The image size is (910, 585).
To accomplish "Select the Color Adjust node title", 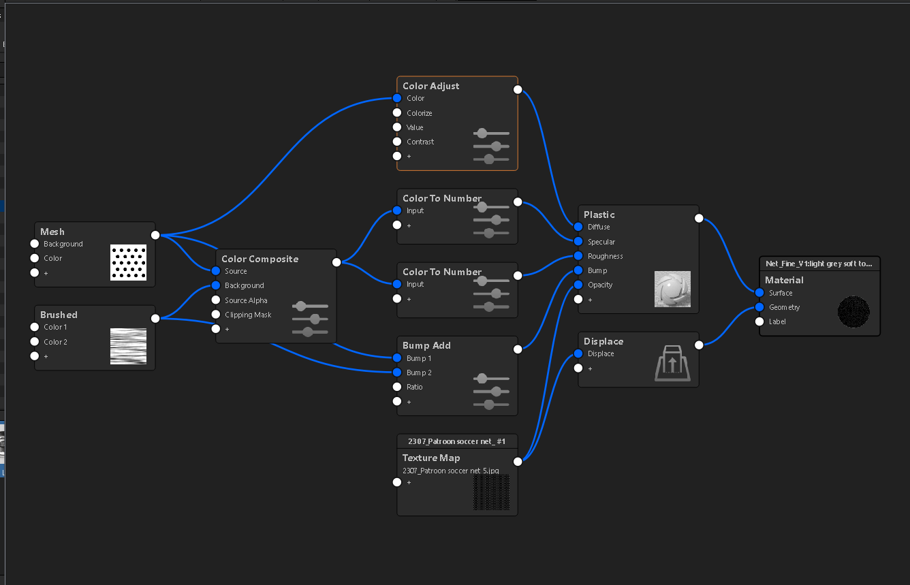I will coord(430,86).
